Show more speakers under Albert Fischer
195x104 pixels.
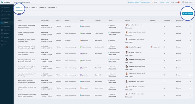click(x=129, y=97)
